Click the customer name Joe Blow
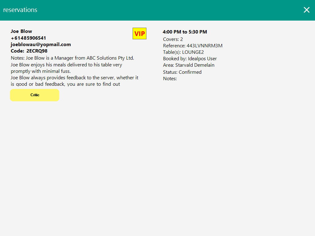This screenshot has width=315, height=236. [x=21, y=31]
